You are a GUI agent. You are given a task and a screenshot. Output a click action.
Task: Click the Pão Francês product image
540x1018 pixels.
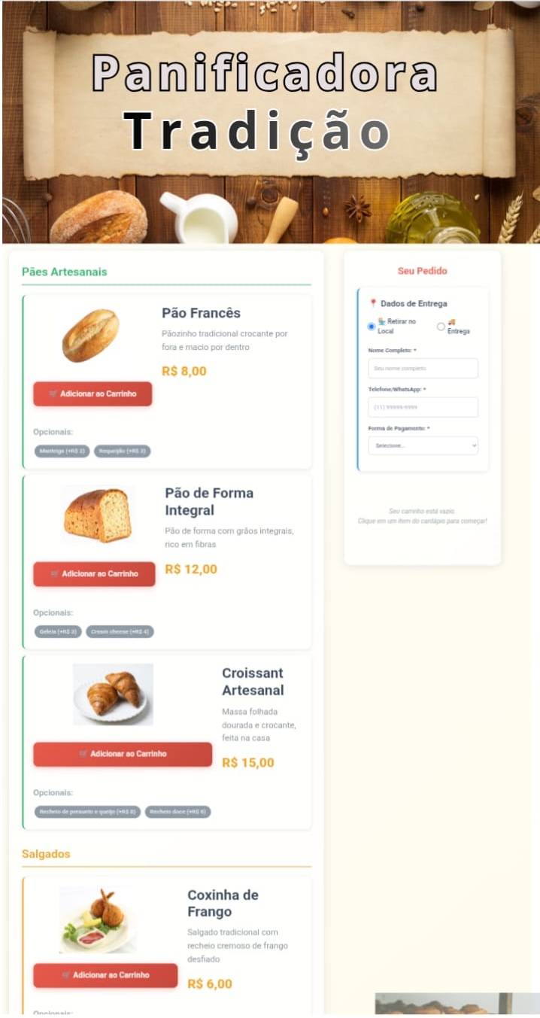tap(90, 336)
